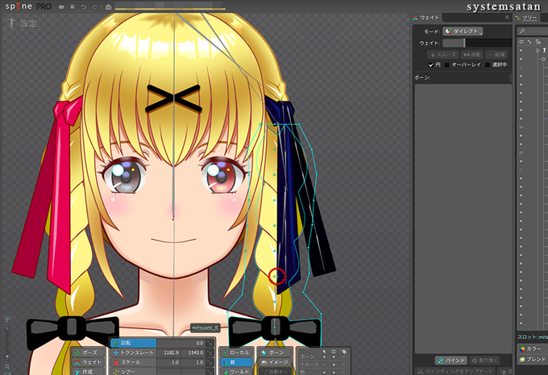This screenshot has height=375, width=548.
Task: Click the viewport zoom magnifier icon
Action: tap(7, 367)
